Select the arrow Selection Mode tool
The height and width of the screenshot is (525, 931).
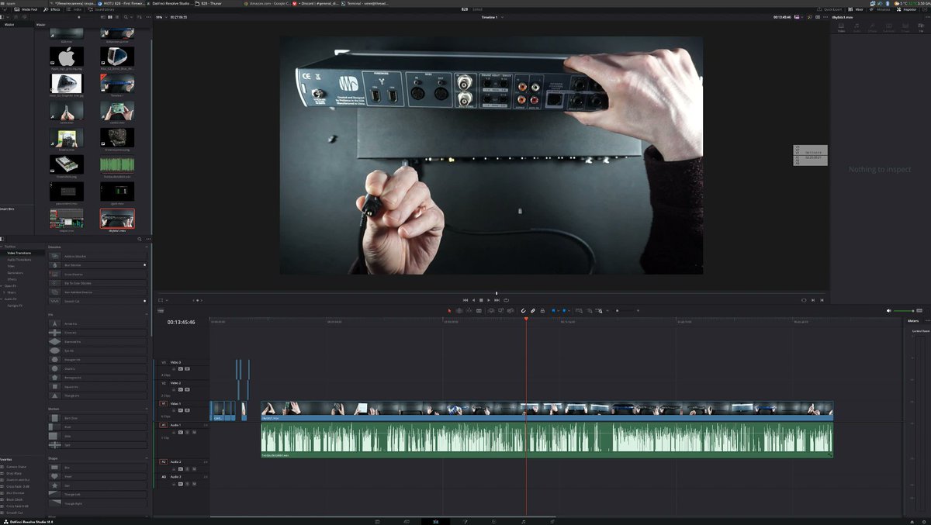(448, 310)
